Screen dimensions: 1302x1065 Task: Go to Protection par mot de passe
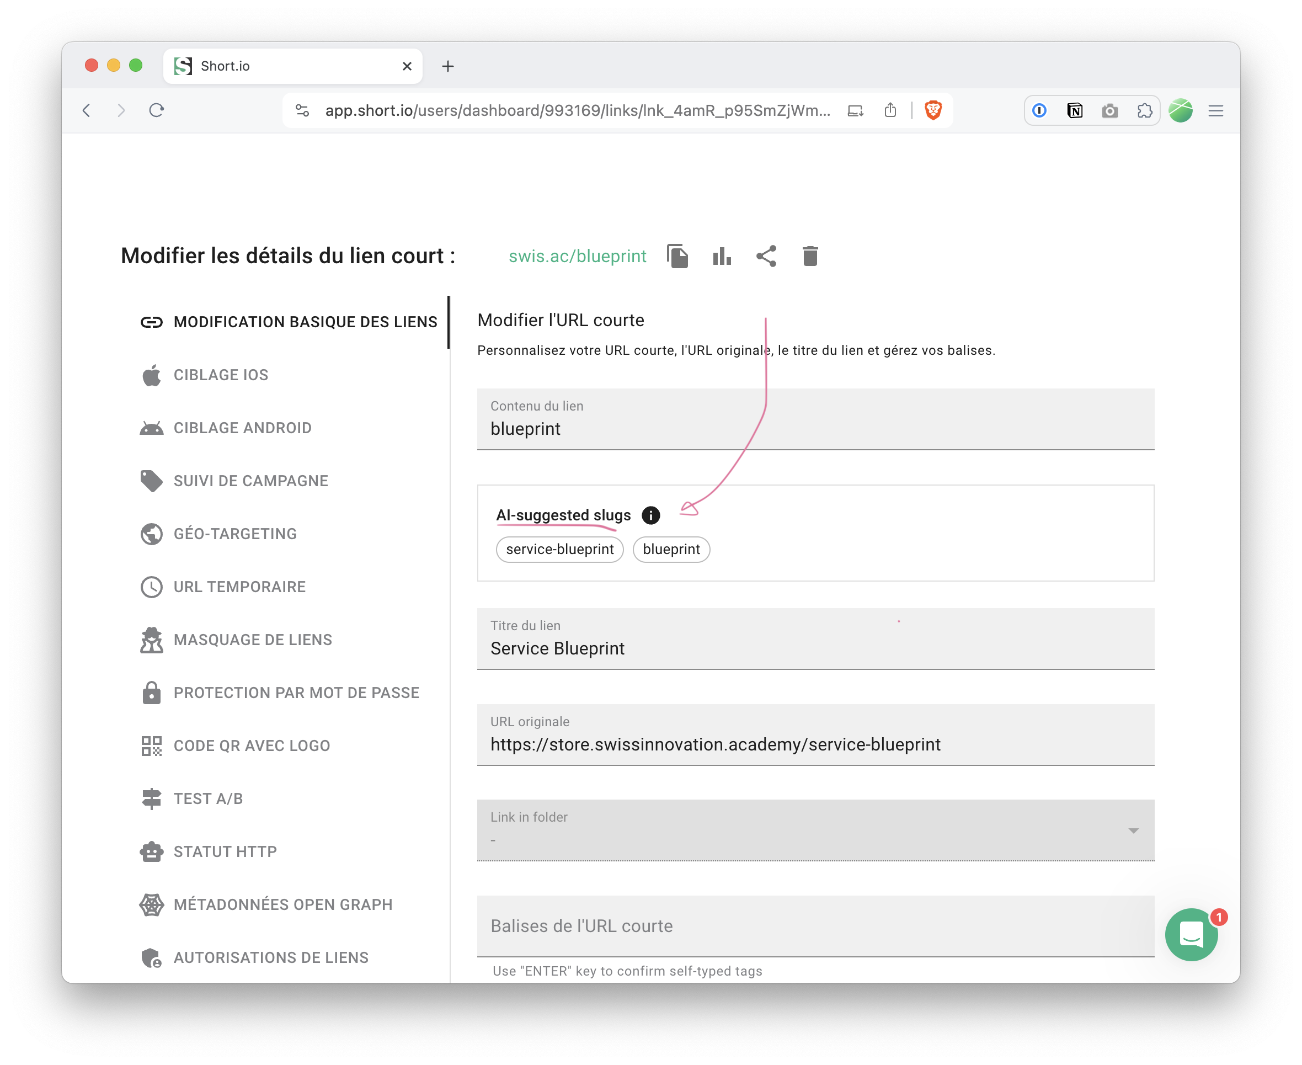tap(296, 693)
